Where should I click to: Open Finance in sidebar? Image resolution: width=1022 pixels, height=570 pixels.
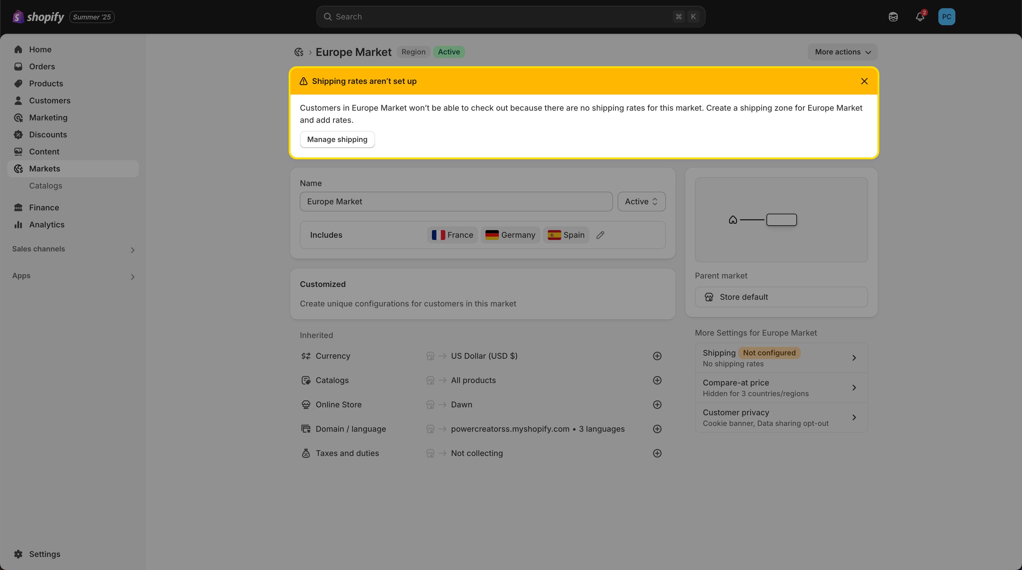73,208
